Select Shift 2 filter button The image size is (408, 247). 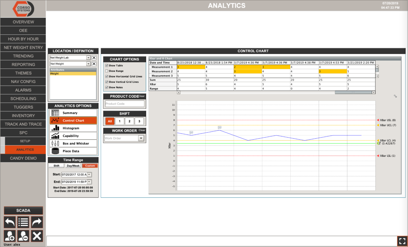click(x=129, y=121)
